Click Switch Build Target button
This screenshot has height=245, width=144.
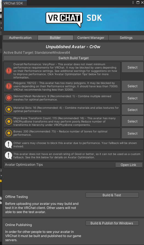tap(74, 58)
